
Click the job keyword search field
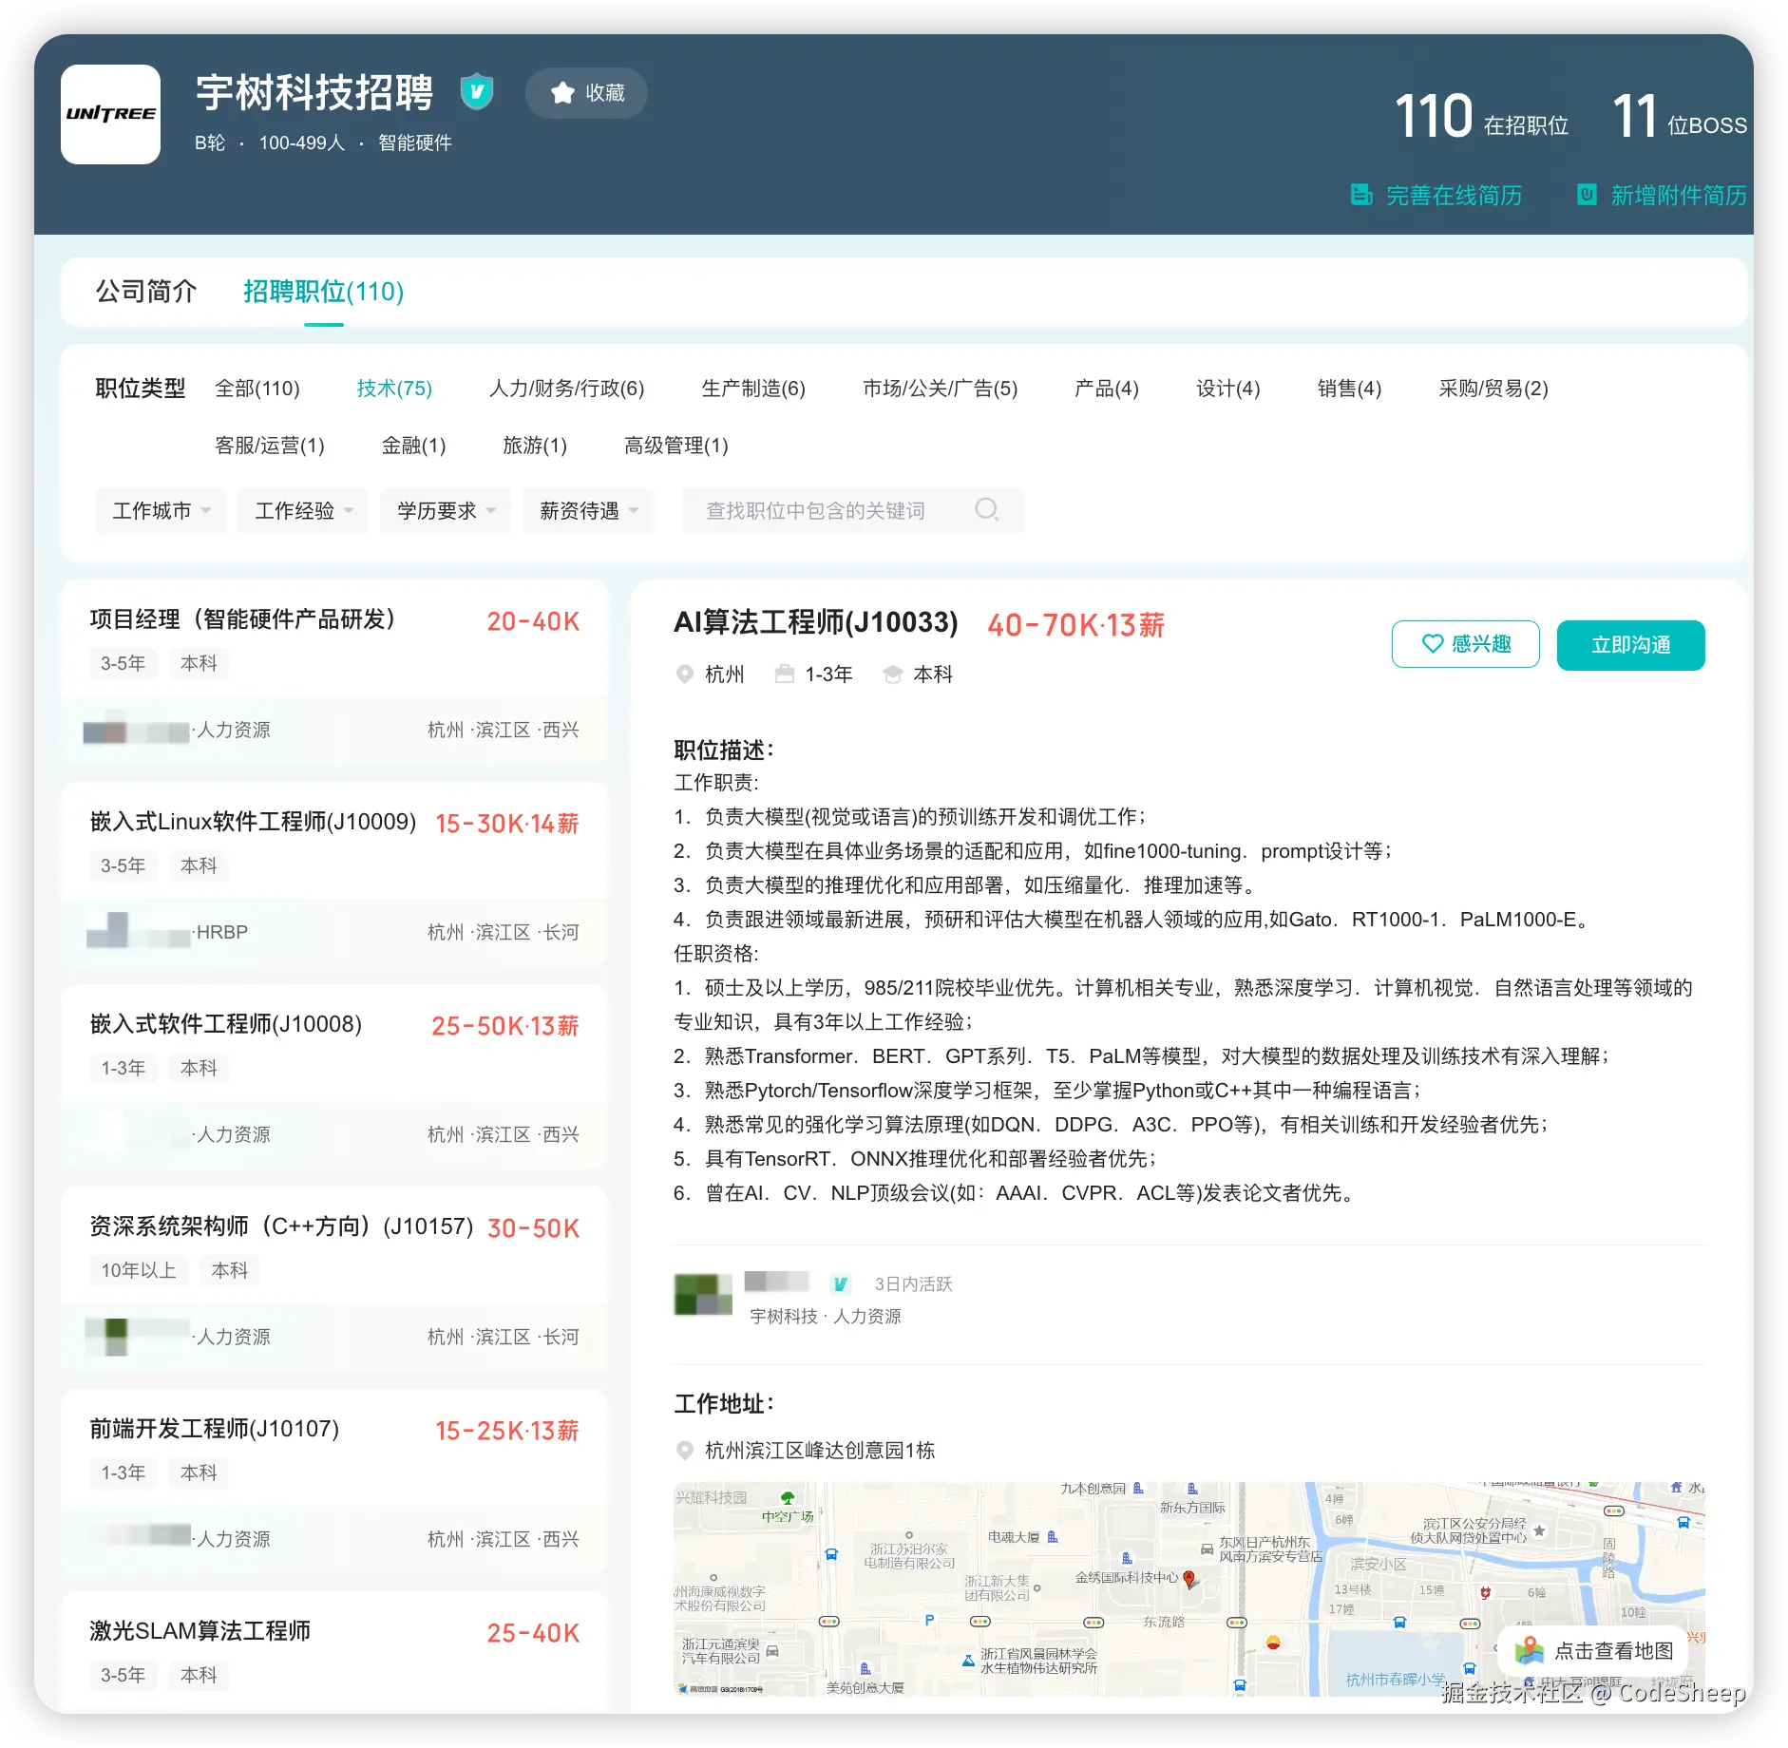(852, 511)
